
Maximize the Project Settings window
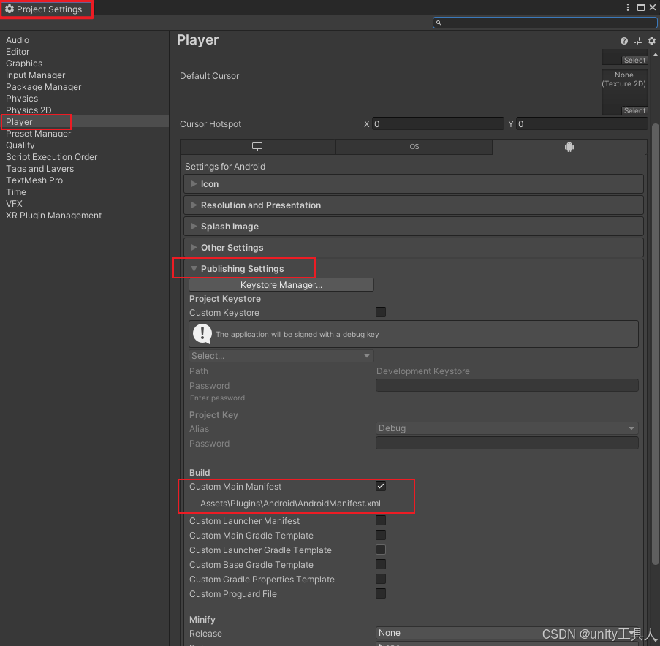[641, 7]
